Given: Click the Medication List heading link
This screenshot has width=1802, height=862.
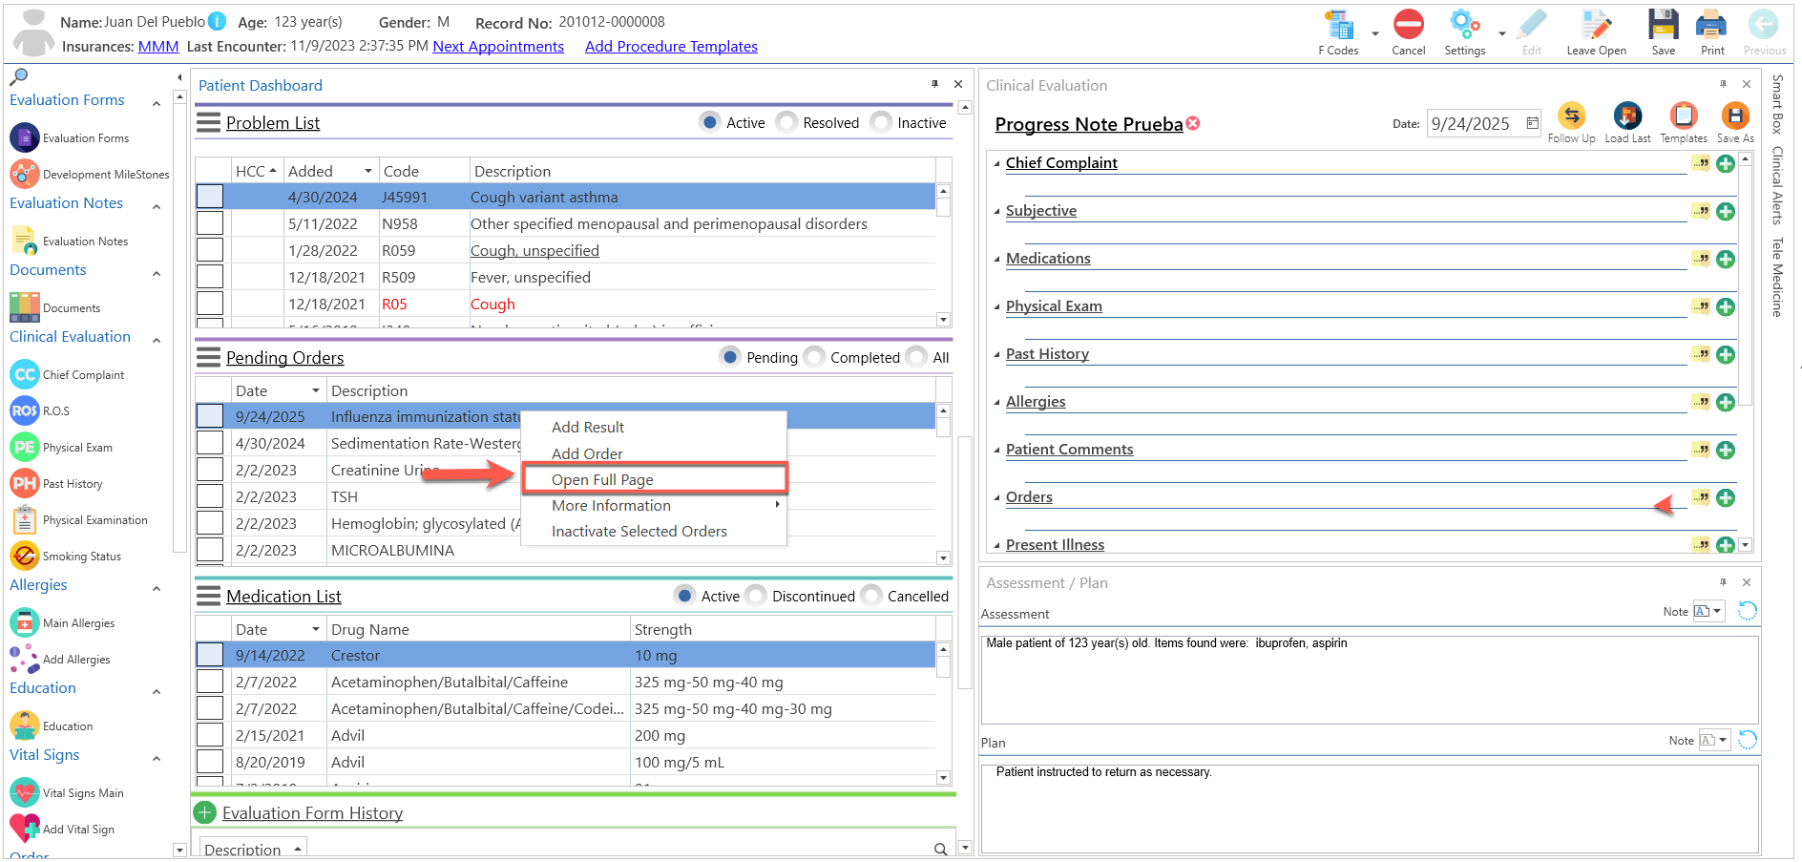Looking at the screenshot, I should coord(283,596).
